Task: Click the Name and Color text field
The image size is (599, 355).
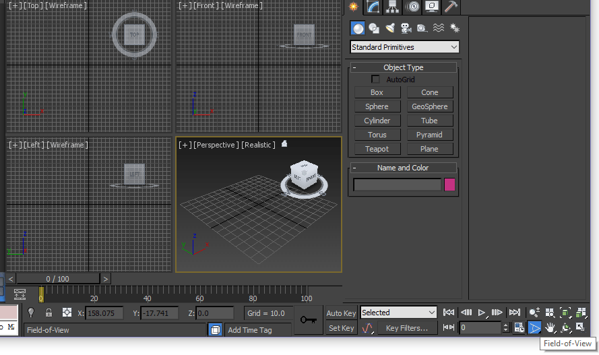Action: pos(398,185)
